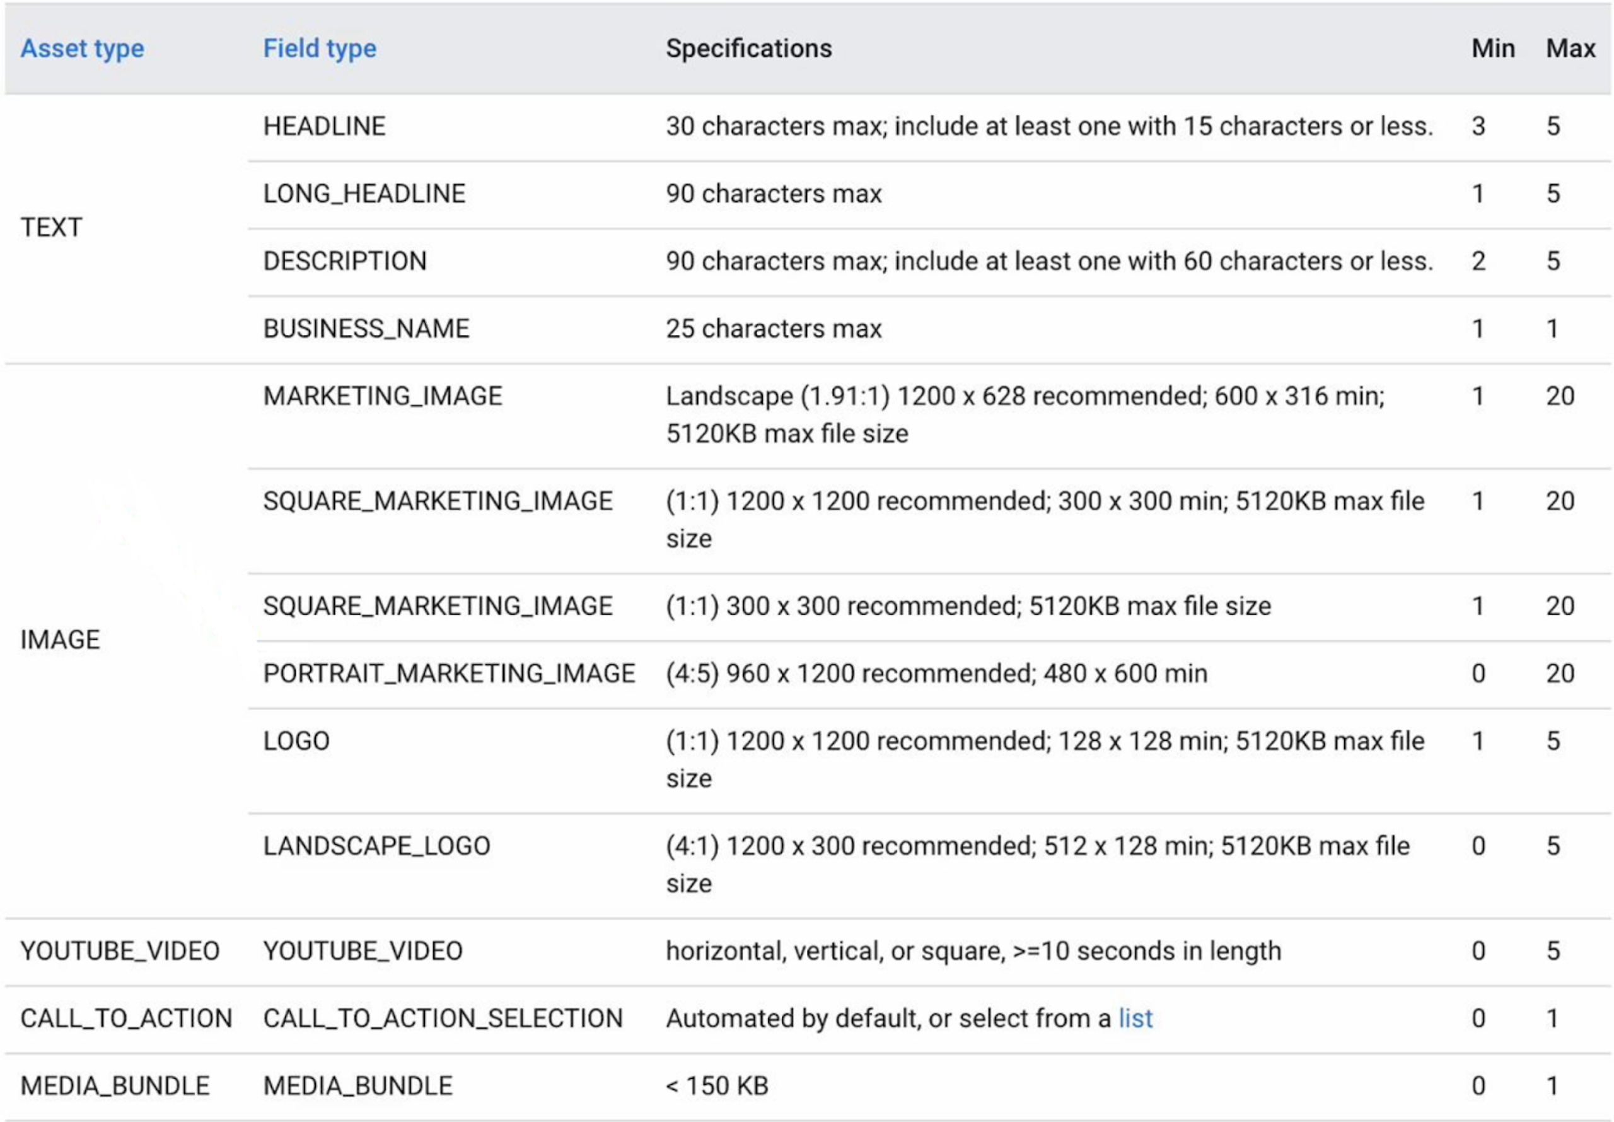Click the PORTRAIT_MARKETING_IMAGE field type cell
The height and width of the screenshot is (1122, 1614).
tap(449, 674)
